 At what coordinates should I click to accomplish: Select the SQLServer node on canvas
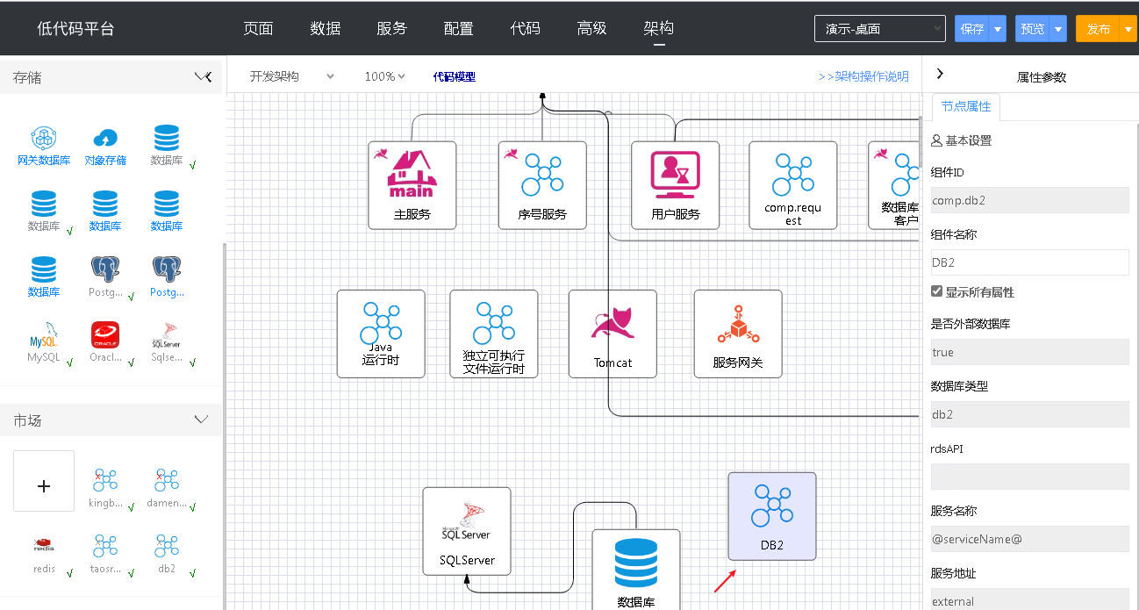point(467,531)
